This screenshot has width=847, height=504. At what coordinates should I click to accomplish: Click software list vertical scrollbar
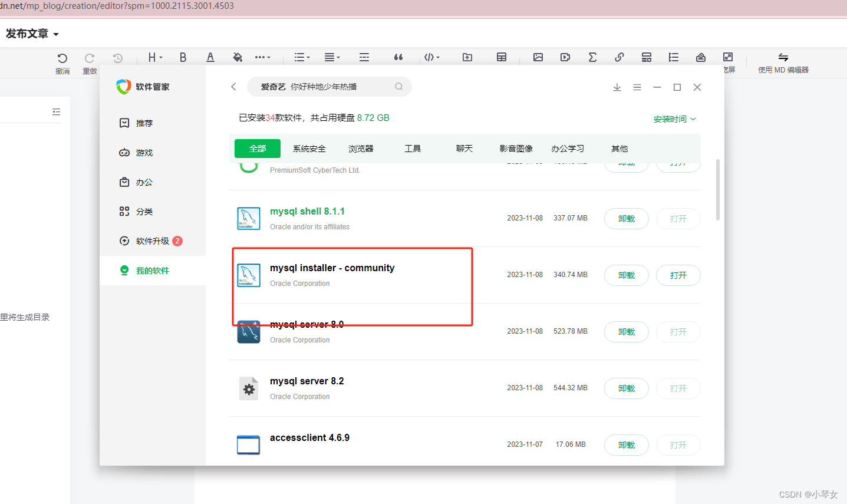click(717, 190)
